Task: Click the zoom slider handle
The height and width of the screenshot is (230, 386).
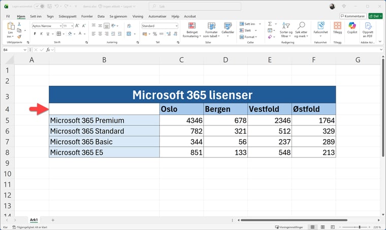Action: tap(360, 227)
